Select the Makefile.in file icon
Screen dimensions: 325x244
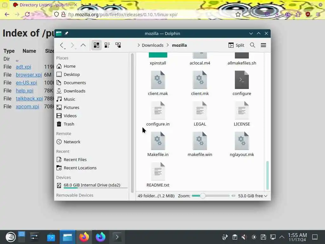[x=158, y=141]
